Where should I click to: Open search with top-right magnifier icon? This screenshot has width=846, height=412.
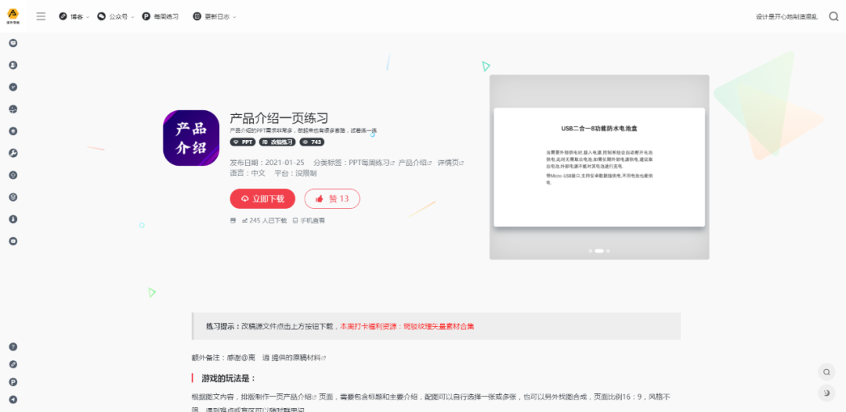click(x=833, y=16)
